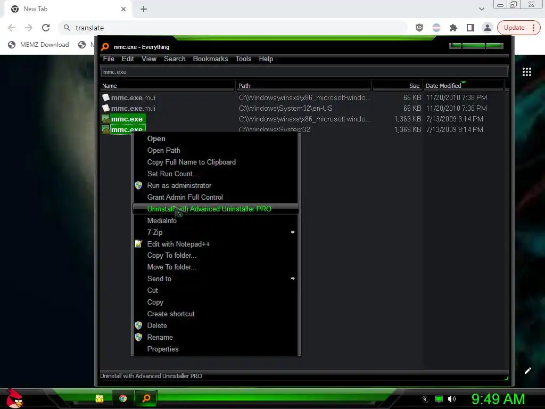Open the Chrome profile avatar icon
Viewport: 545px width, 409px height.
[488, 28]
